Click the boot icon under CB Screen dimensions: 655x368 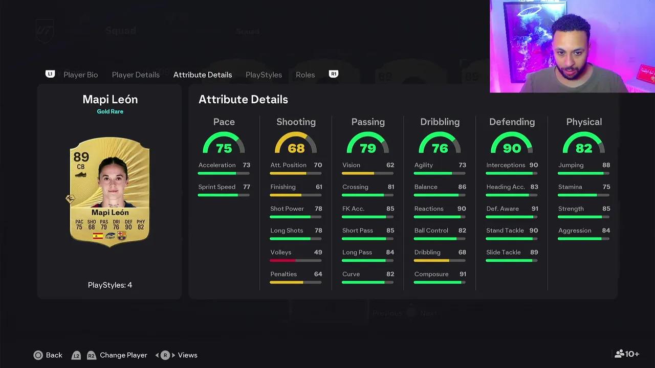81,175
